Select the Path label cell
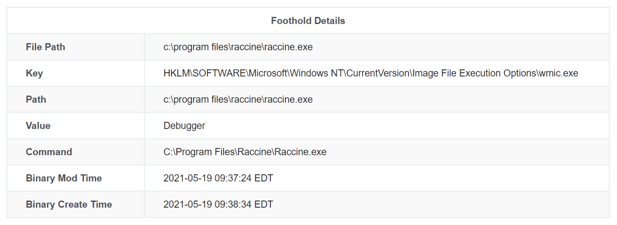The width and height of the screenshot is (617, 225). click(x=76, y=100)
